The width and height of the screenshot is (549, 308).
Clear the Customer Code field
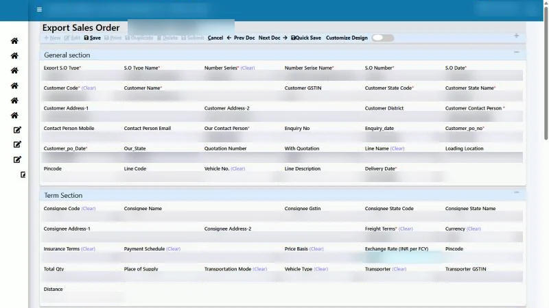pyautogui.click(x=89, y=88)
